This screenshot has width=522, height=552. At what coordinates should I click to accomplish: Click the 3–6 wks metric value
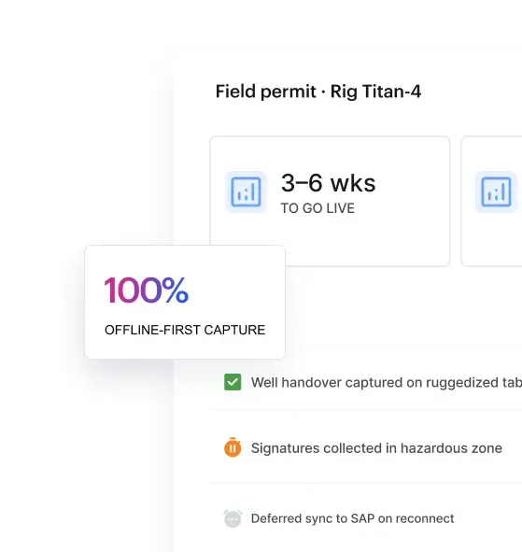[x=328, y=183]
